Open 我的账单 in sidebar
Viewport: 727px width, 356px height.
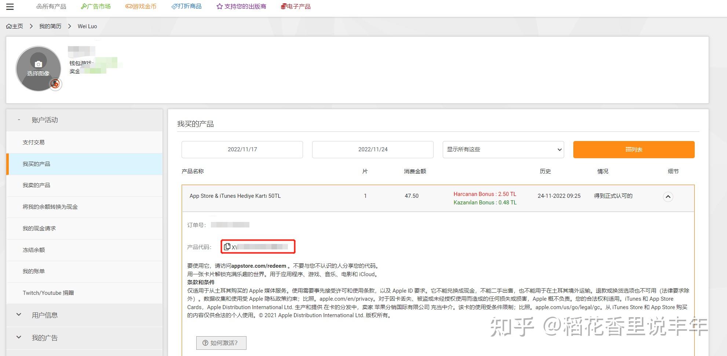coord(84,271)
